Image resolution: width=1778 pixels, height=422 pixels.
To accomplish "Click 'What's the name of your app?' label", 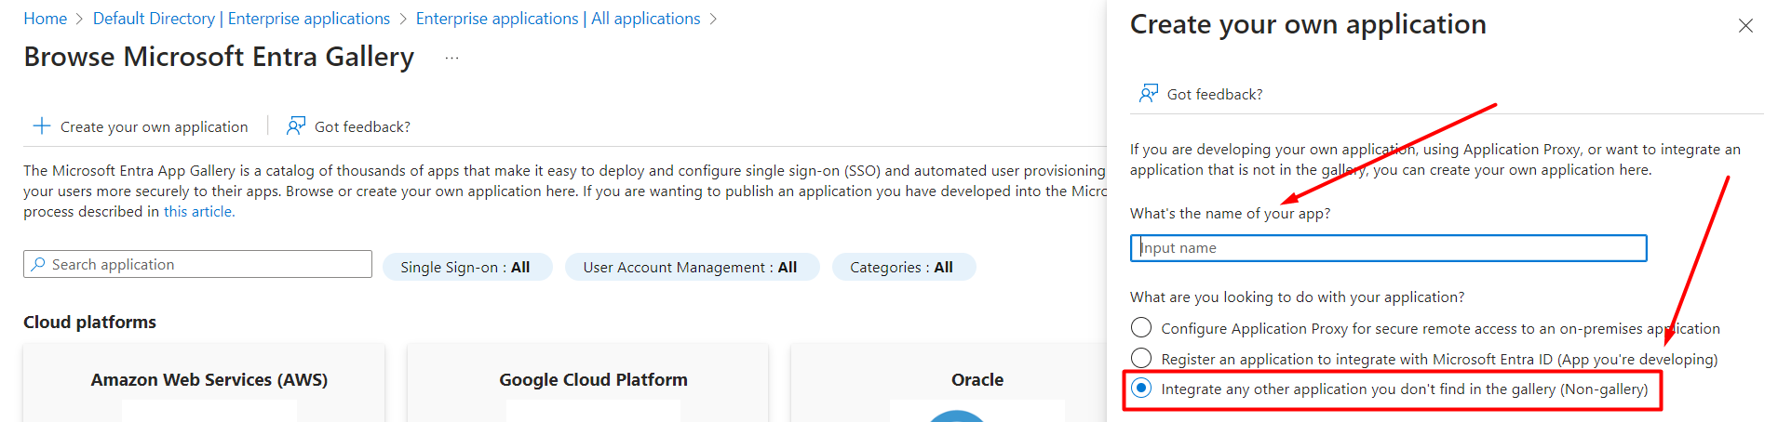I will click(x=1230, y=214).
